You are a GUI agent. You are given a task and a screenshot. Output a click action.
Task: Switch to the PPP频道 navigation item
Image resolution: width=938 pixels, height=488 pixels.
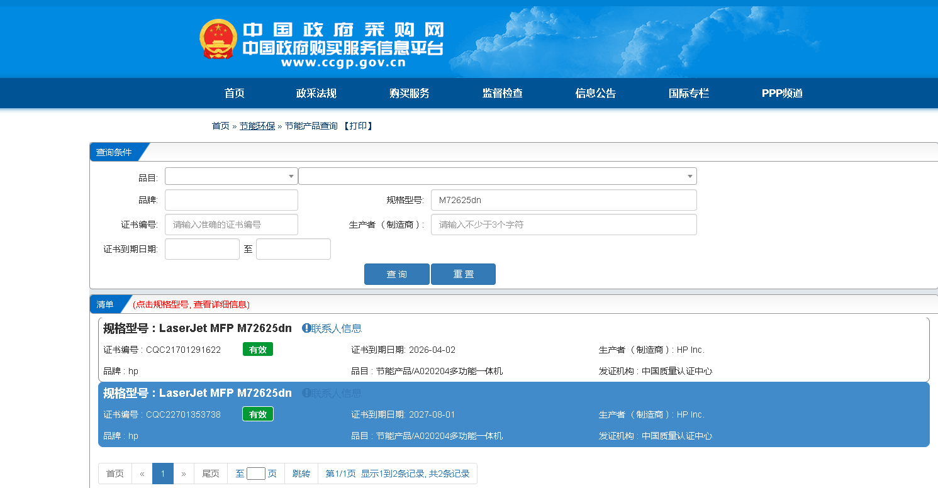782,94
